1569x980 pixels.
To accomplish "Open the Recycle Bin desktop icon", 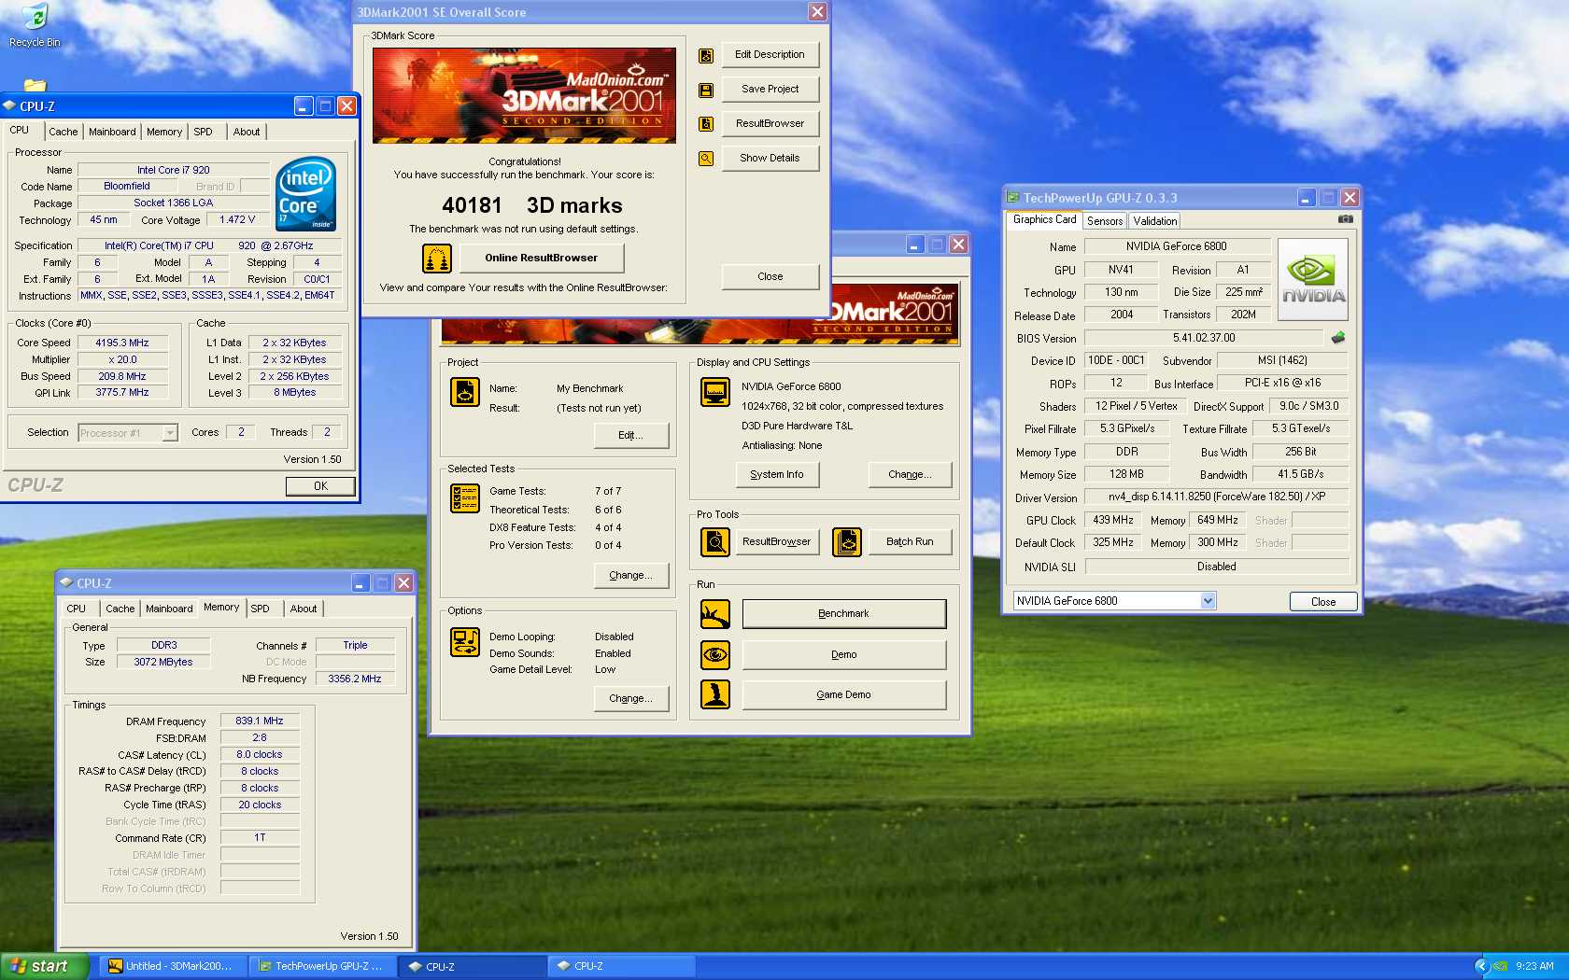I will [x=35, y=25].
